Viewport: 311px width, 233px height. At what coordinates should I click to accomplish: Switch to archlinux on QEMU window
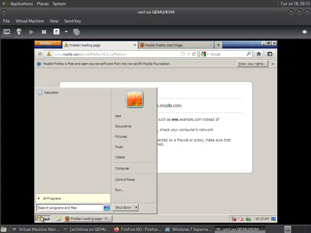(x=87, y=229)
